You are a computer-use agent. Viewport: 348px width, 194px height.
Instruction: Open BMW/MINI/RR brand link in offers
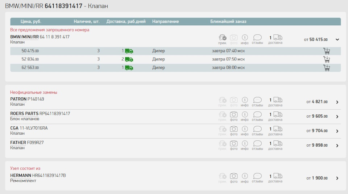(x=24, y=37)
